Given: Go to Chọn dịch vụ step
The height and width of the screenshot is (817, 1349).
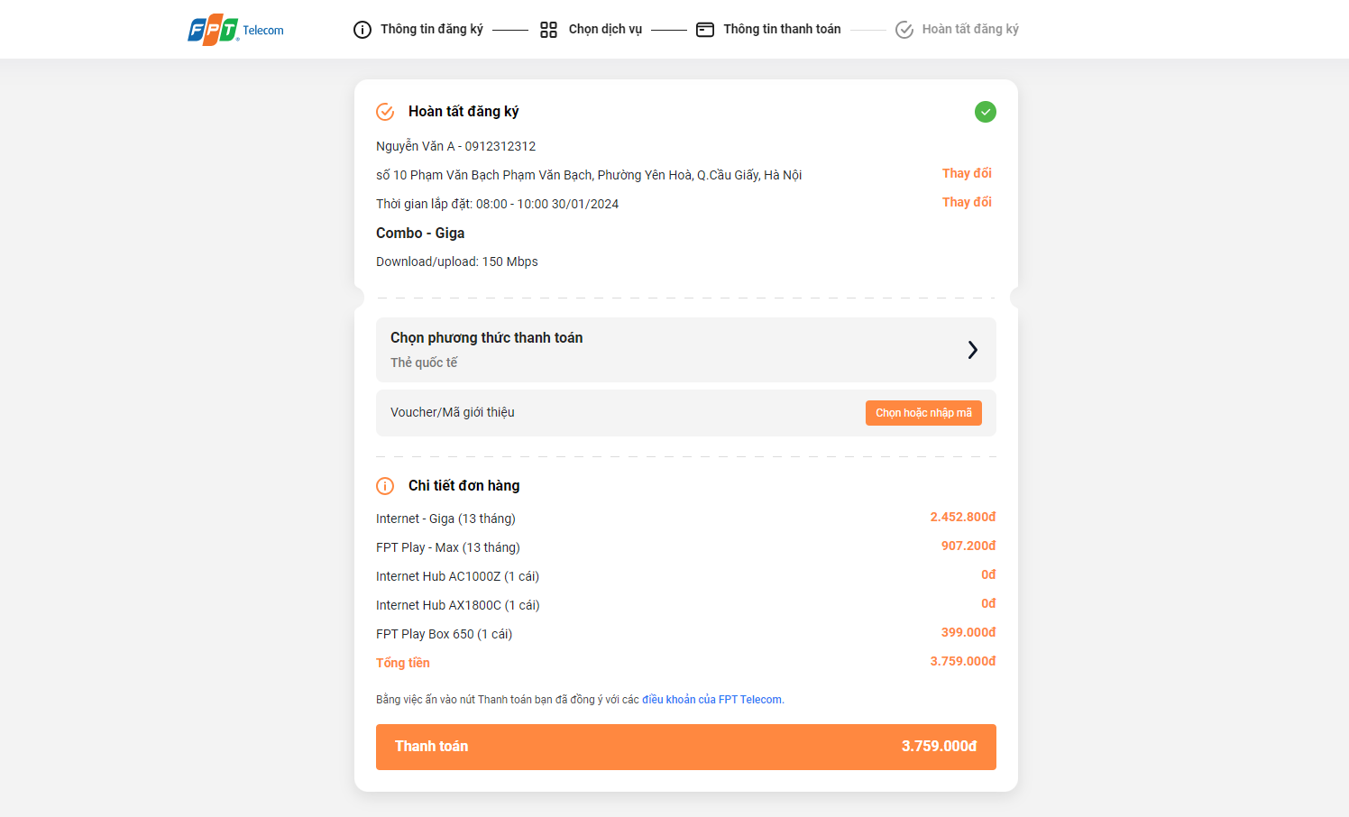Looking at the screenshot, I should coord(605,29).
